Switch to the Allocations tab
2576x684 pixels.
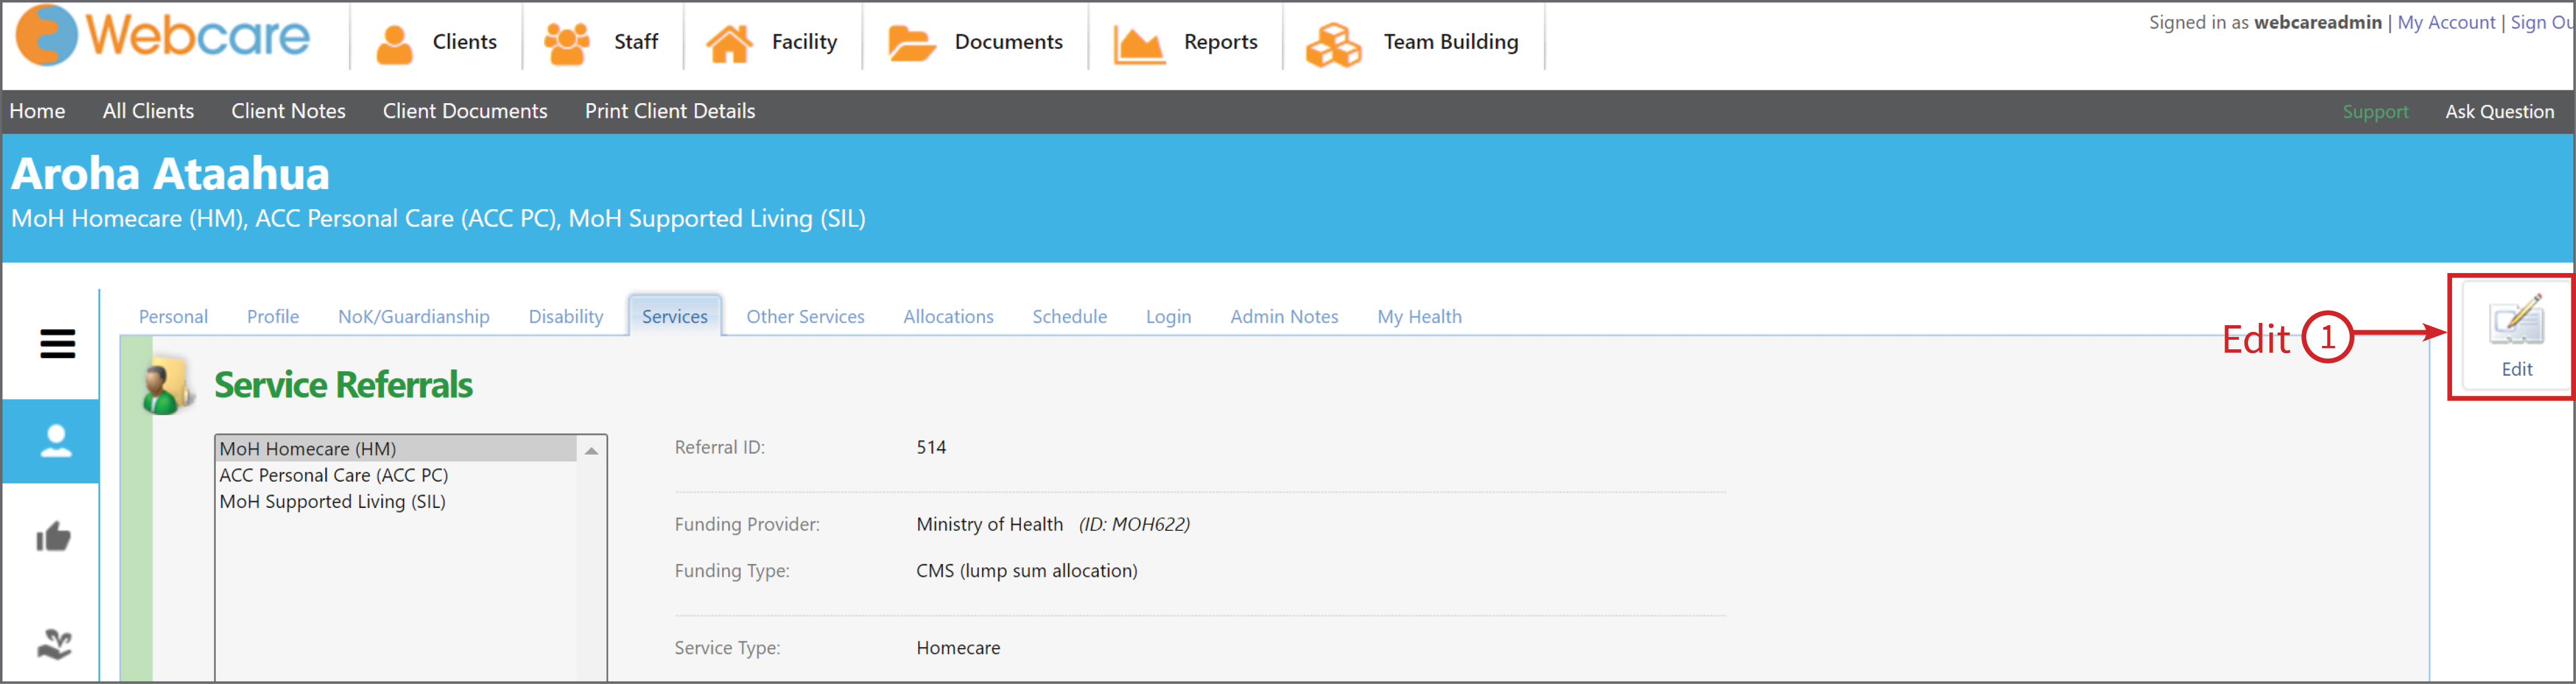pyautogui.click(x=948, y=316)
